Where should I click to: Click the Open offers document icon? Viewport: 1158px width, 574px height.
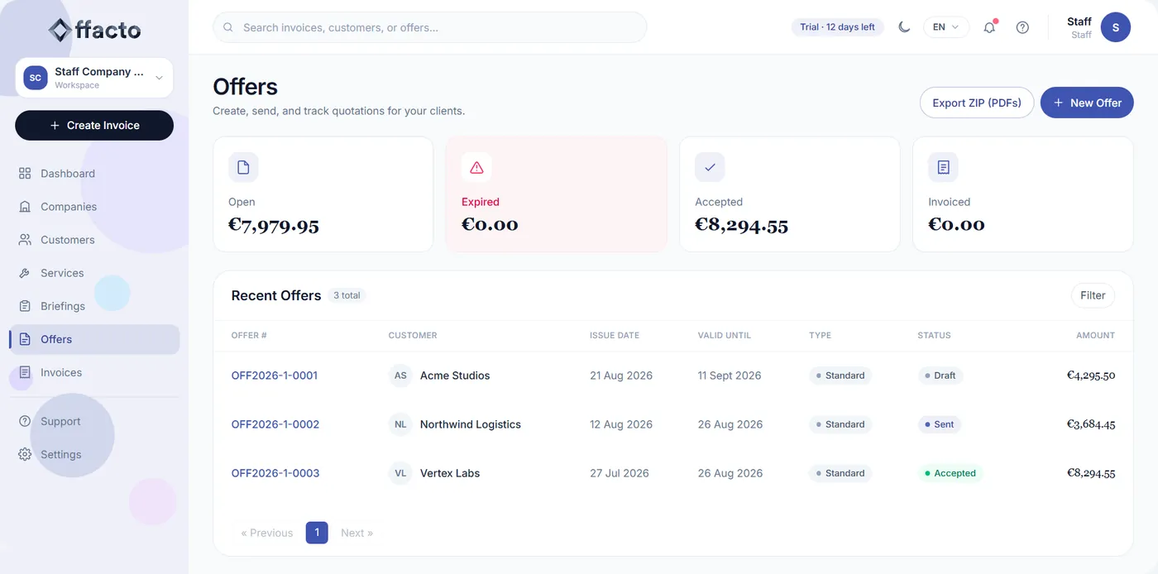coord(243,167)
